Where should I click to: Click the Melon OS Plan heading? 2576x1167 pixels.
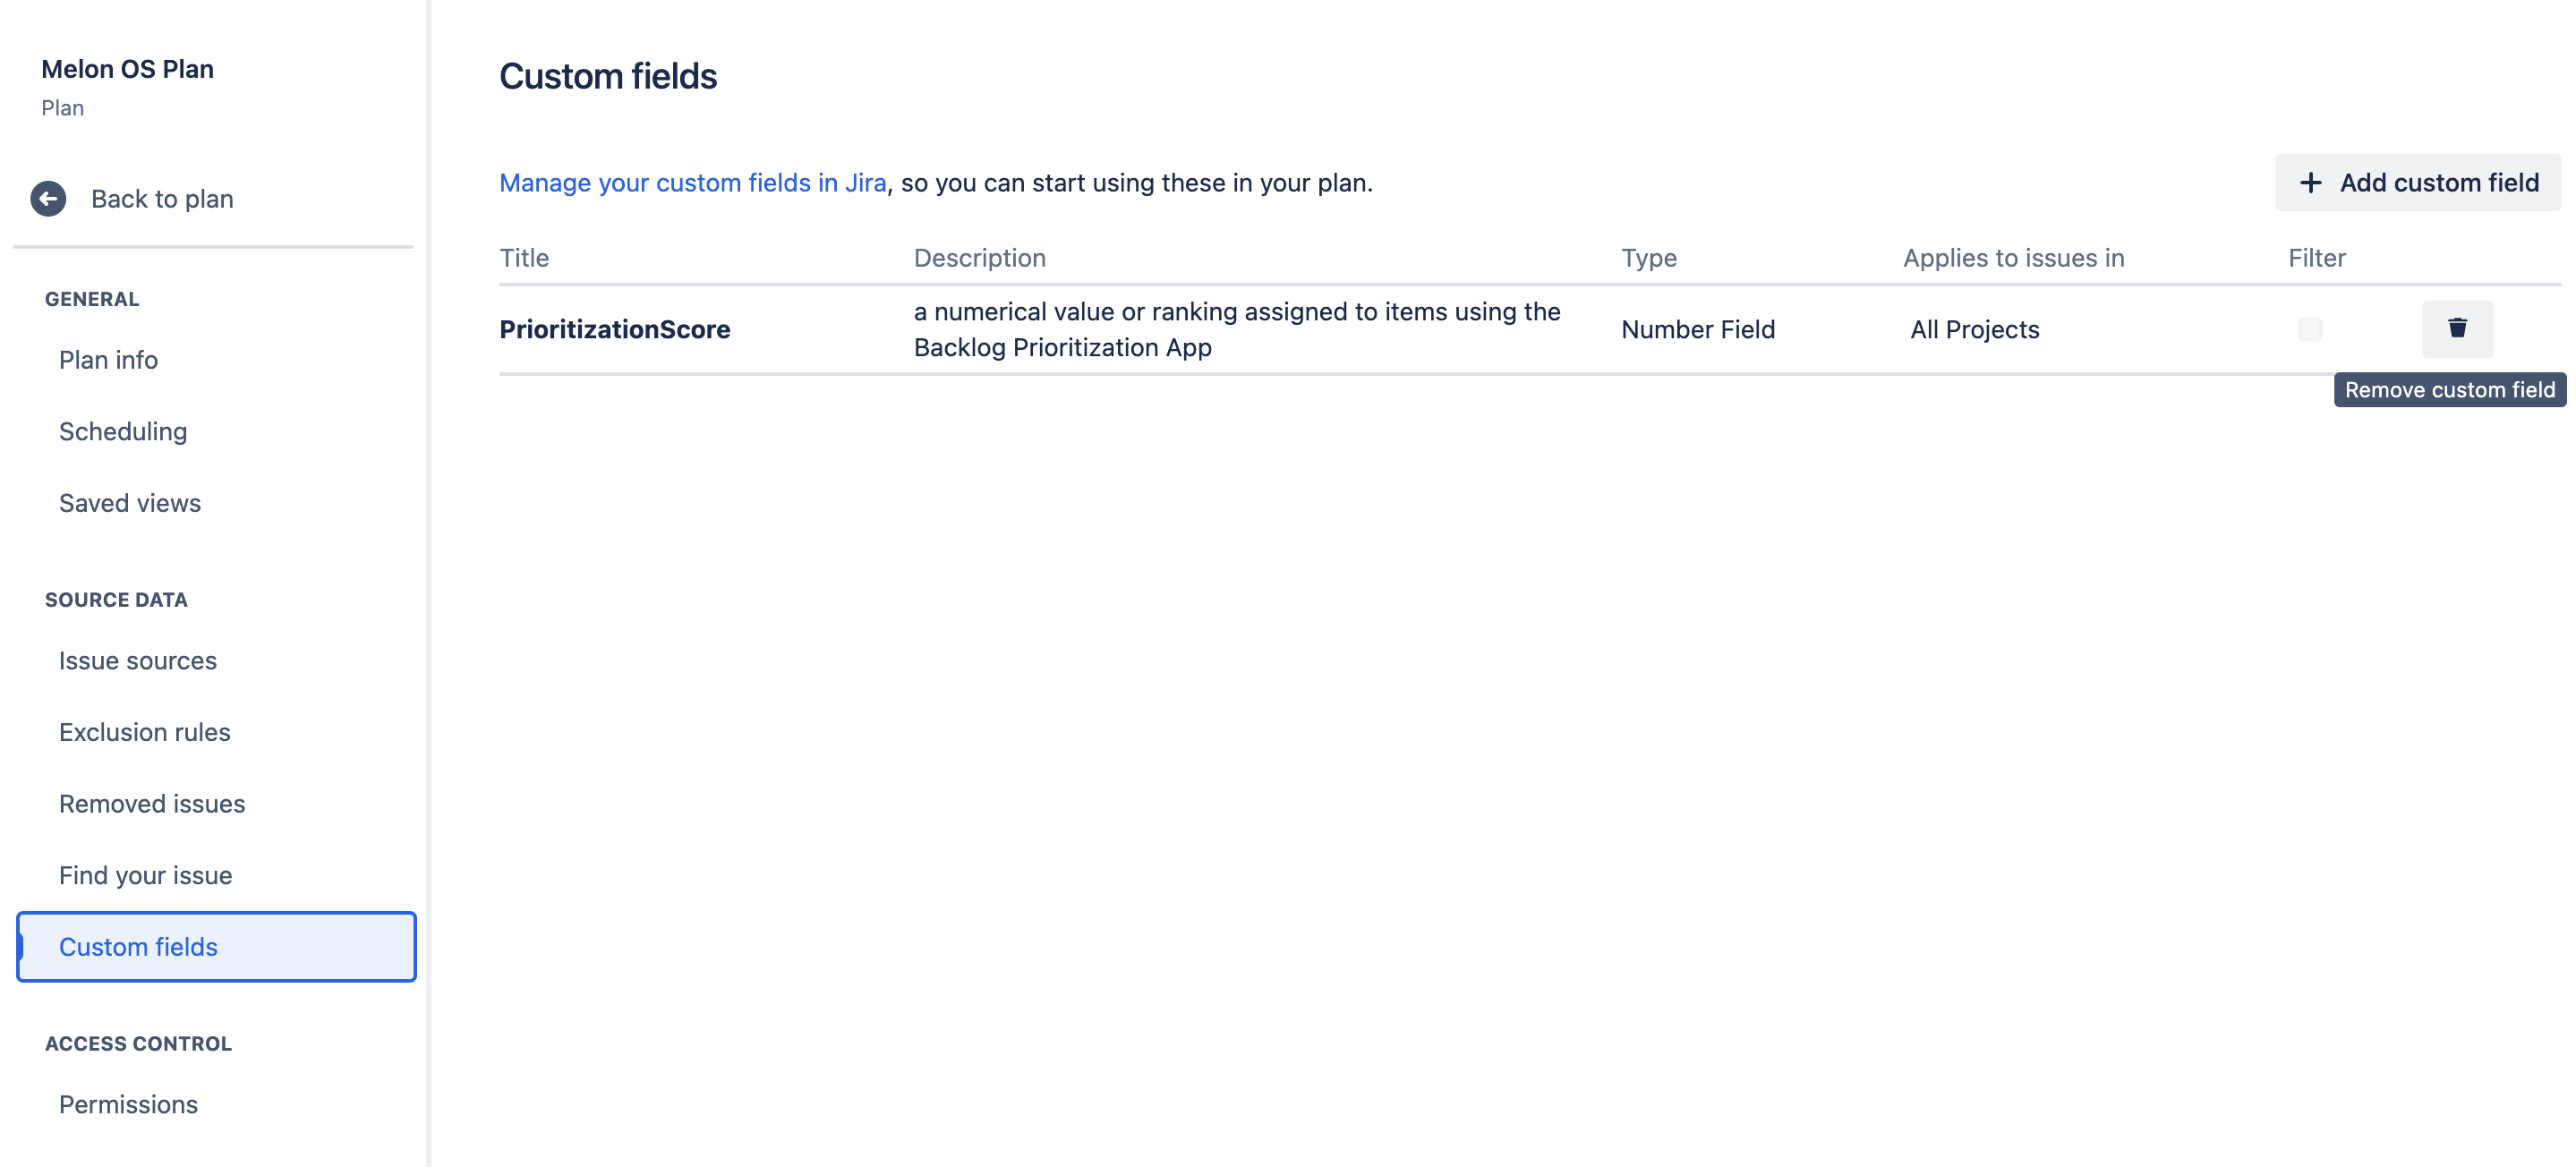click(x=127, y=69)
